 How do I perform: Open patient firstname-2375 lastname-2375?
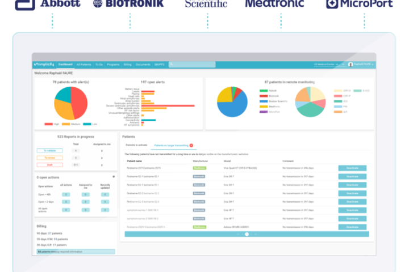(x=144, y=168)
